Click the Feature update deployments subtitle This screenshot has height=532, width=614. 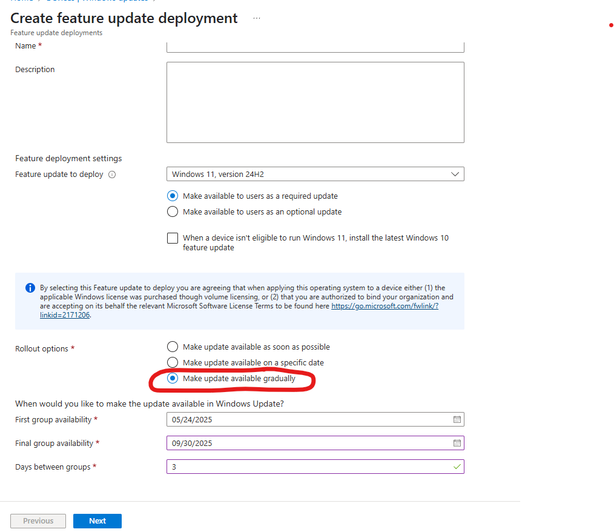click(56, 33)
